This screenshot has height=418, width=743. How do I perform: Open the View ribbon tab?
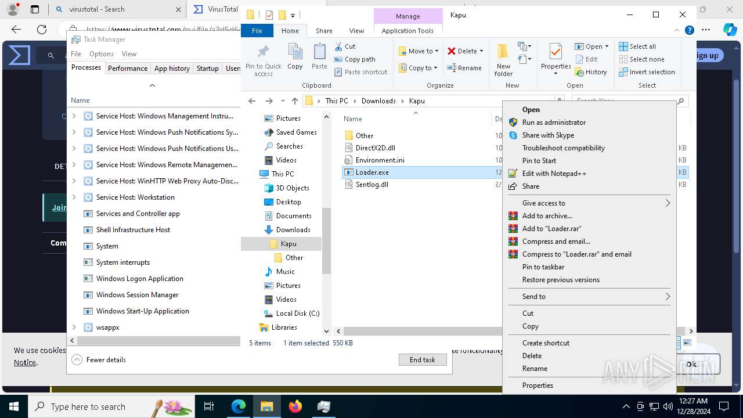(356, 31)
